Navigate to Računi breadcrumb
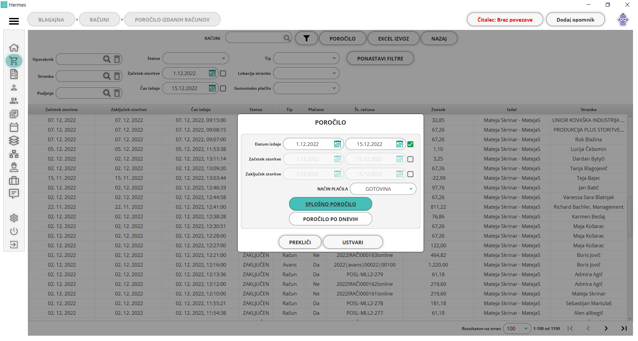 pos(99,20)
